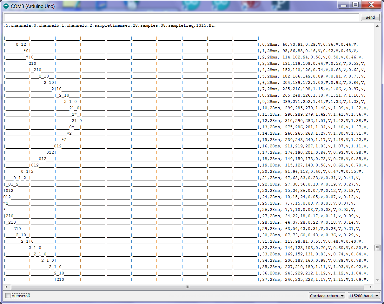This screenshot has height=304, width=384.
Task: Click the vertical scrollbar thumb
Action: click(x=377, y=247)
